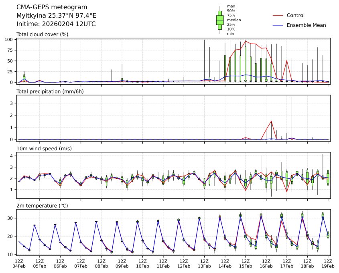Screen dimensions: 339x273
Task: Click the 12Z 04Feb x-axis label
Action: pos(19,263)
